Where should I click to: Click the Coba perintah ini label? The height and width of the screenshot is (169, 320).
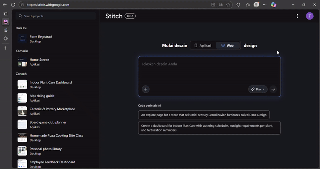149,105
